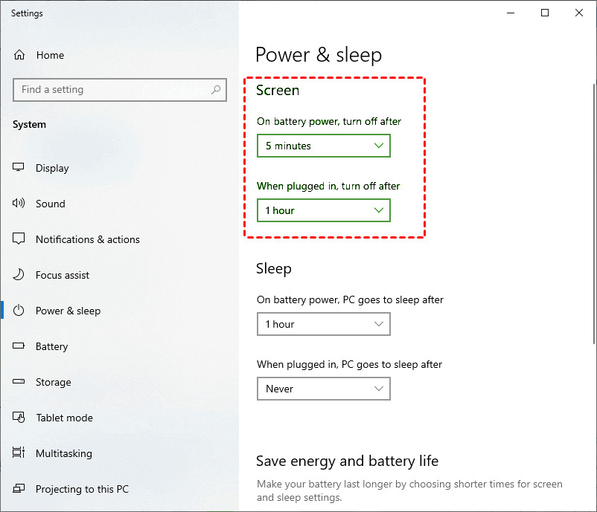Maximize the Settings window
597x512 pixels.
point(545,13)
